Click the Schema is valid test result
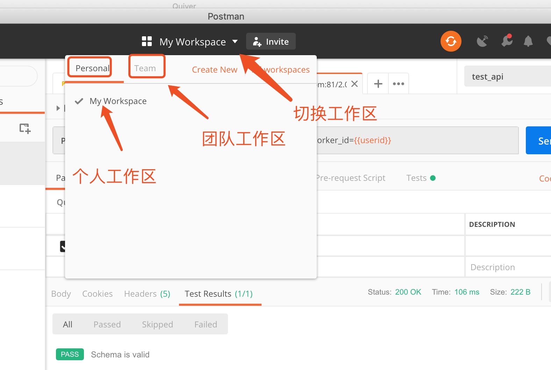Screen dimensions: 551x370 120,355
